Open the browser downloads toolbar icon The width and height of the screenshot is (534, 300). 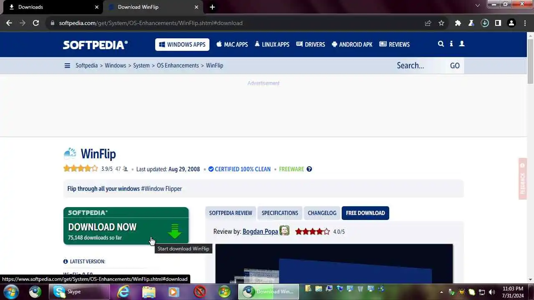485,23
